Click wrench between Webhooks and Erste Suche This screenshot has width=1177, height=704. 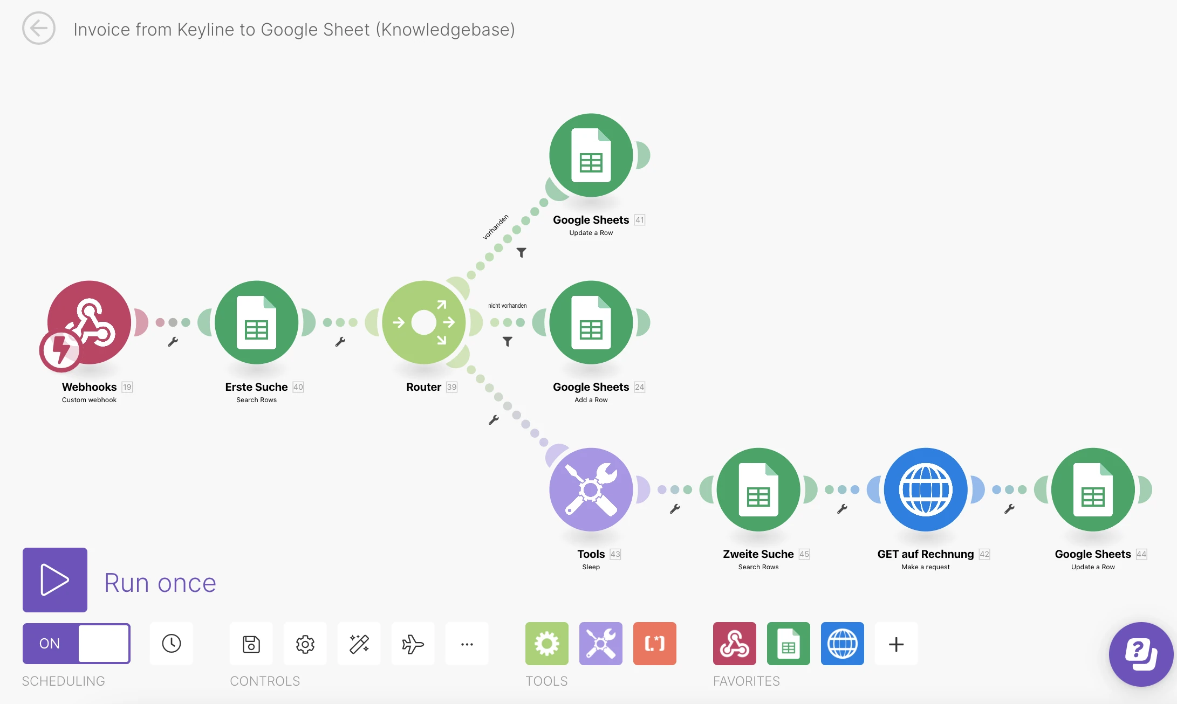(173, 342)
